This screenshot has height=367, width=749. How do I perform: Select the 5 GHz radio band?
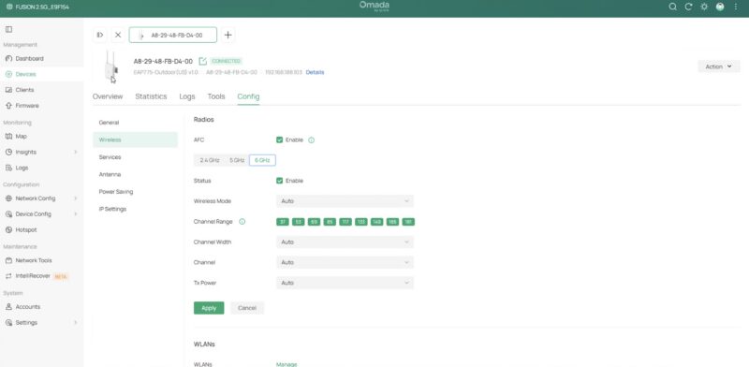point(237,160)
